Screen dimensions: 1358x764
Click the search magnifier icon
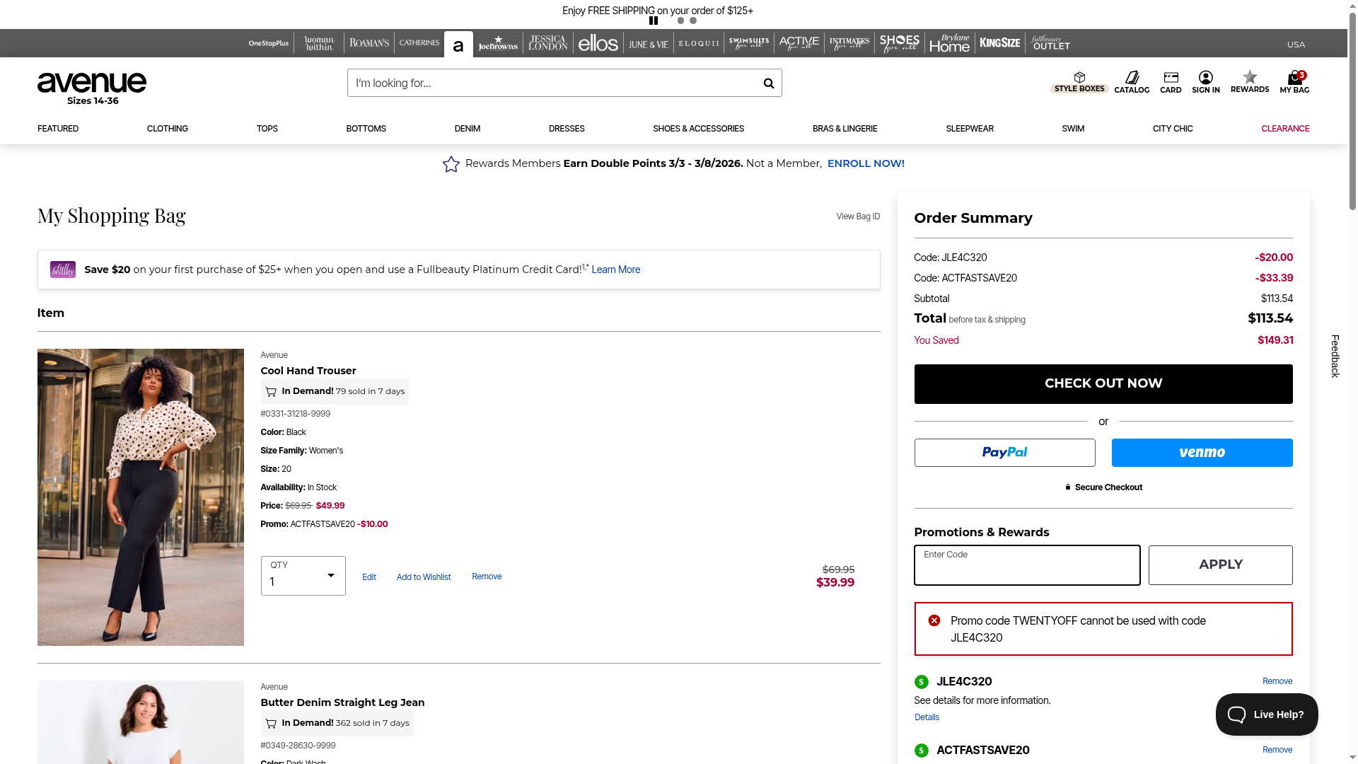(x=768, y=83)
